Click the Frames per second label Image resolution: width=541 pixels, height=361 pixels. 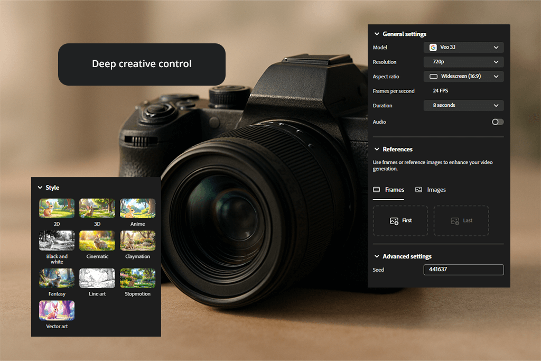[393, 91]
